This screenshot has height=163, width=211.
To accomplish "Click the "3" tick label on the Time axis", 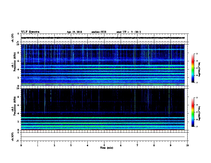I will pos(71,145).
